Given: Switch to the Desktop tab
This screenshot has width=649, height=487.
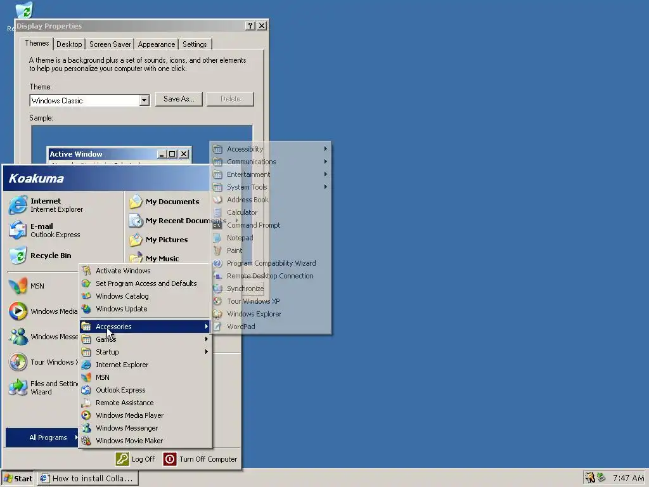Looking at the screenshot, I should [69, 44].
